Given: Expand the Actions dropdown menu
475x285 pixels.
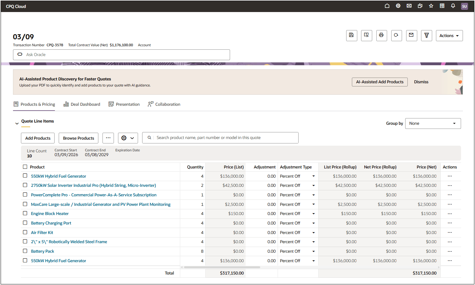Looking at the screenshot, I should (x=449, y=36).
